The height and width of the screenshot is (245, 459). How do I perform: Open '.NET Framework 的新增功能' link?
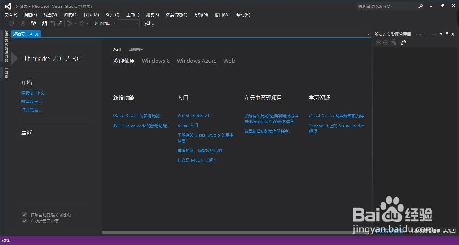pos(140,126)
